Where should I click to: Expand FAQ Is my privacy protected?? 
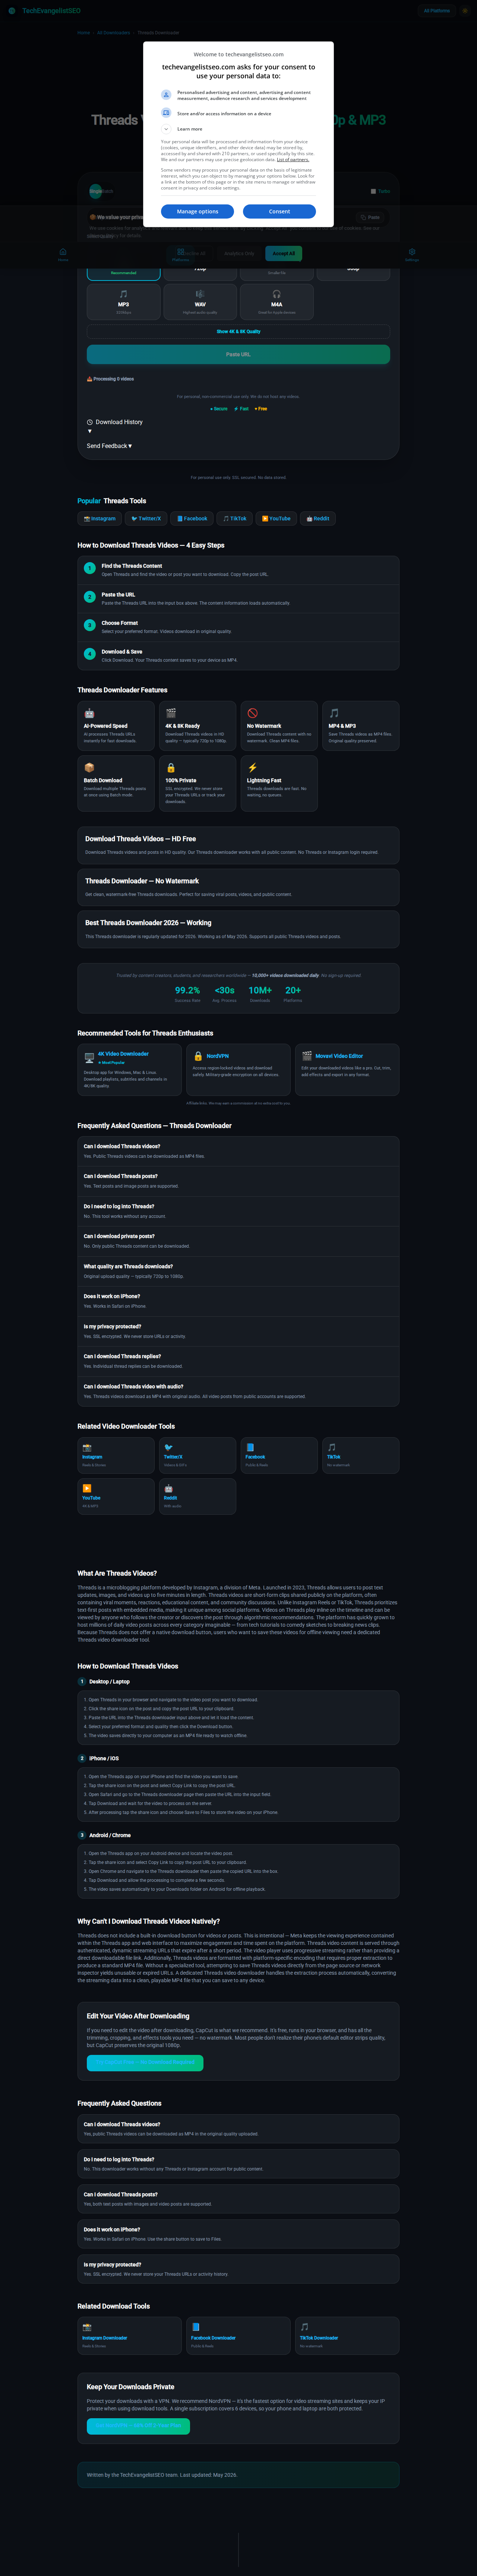(238, 1331)
